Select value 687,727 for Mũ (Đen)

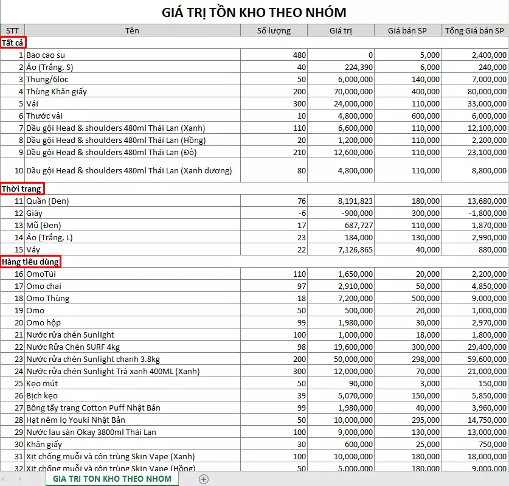tap(341, 225)
